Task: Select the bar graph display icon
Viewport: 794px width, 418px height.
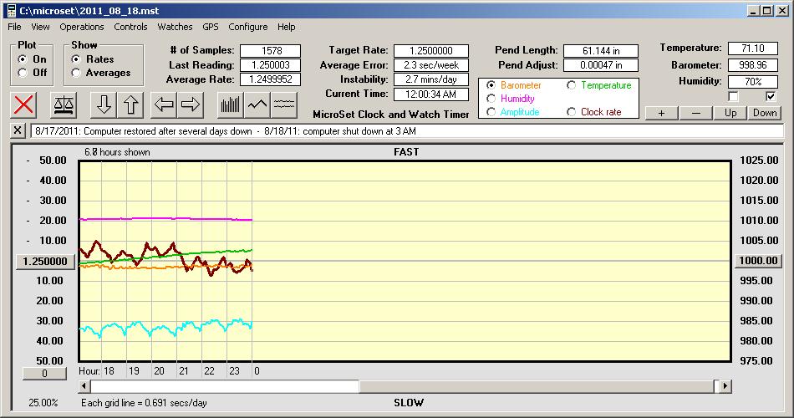Action: pyautogui.click(x=231, y=104)
